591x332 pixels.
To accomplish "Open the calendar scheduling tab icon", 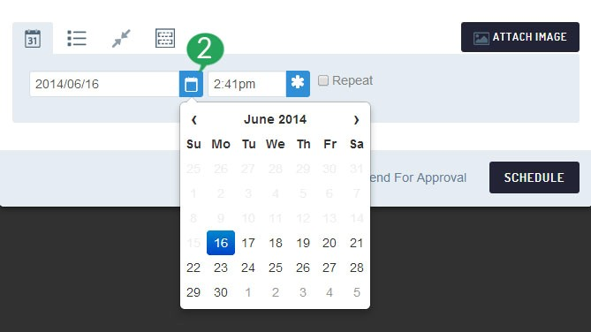I will (33, 39).
